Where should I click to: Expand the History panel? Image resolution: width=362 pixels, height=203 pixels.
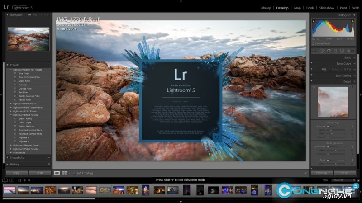coord(7,164)
